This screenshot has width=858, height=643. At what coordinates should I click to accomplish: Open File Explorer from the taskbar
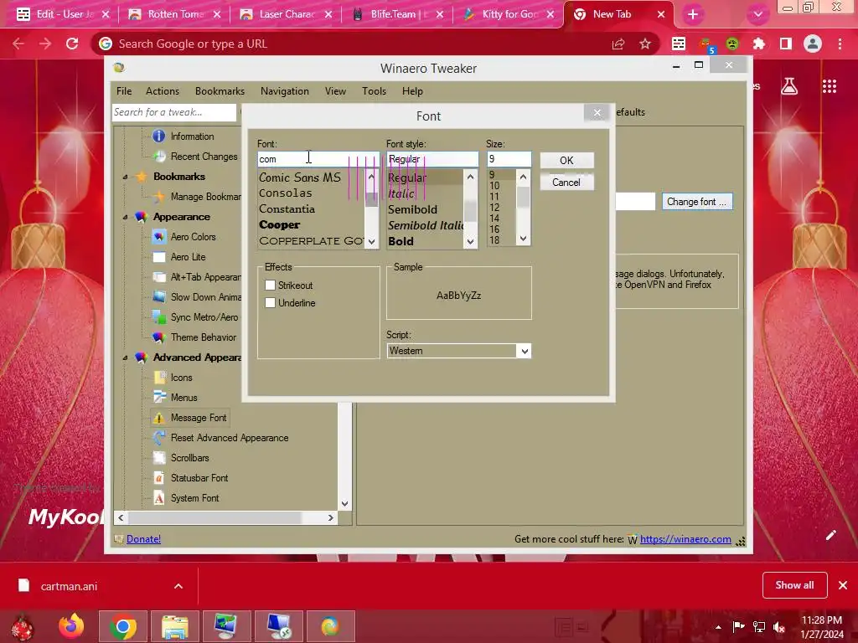pos(174,626)
